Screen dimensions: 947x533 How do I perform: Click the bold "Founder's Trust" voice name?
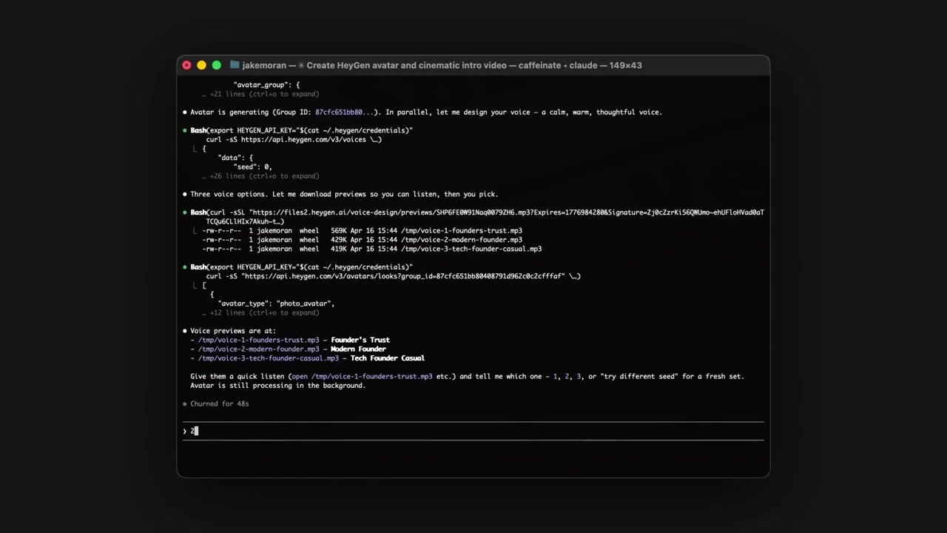pos(360,340)
